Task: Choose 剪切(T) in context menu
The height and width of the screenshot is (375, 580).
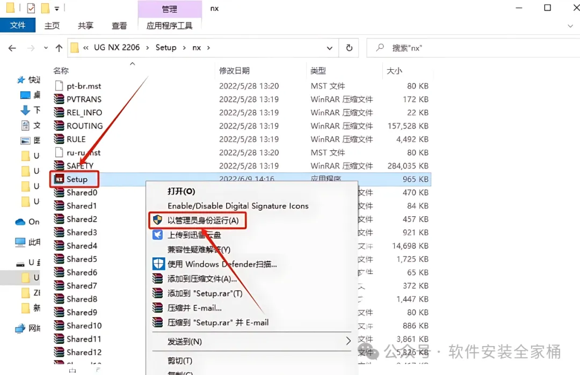Action: tap(180, 361)
